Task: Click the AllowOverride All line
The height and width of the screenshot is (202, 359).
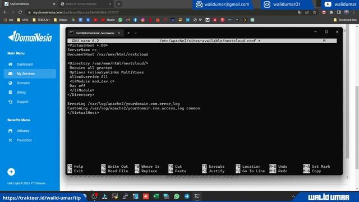Action: point(89,77)
